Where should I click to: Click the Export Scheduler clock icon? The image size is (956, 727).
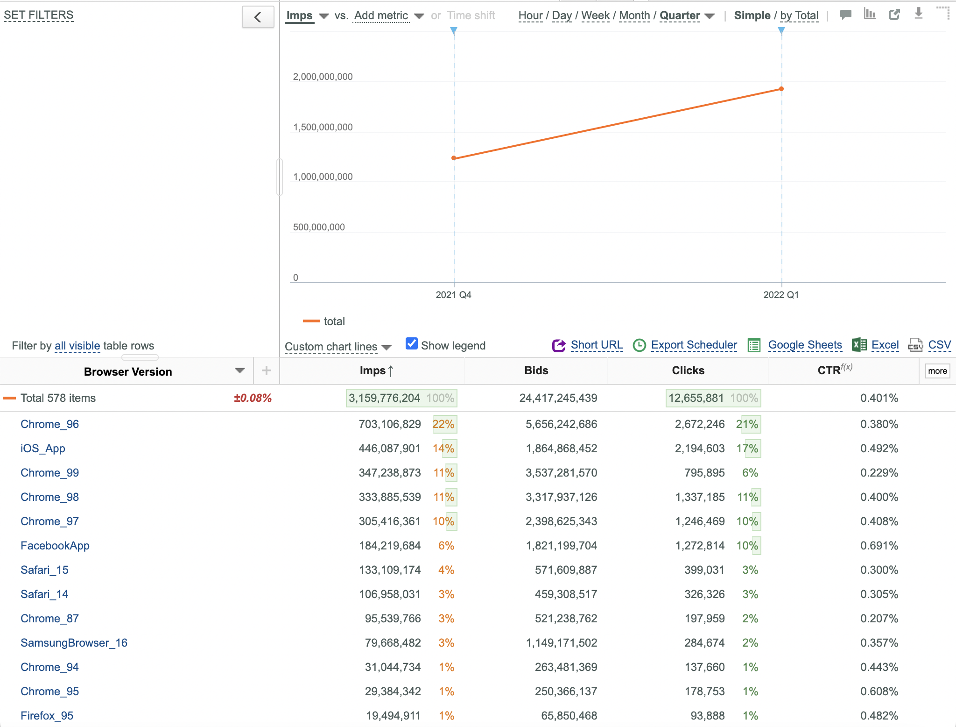tap(639, 345)
